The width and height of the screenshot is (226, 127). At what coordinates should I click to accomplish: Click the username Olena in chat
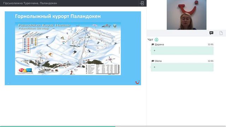pos(158,61)
